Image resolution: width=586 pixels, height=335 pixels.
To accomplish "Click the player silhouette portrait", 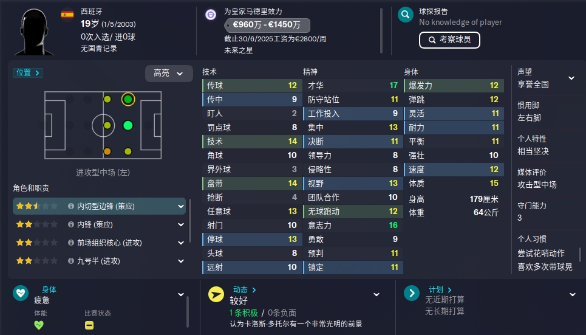I will point(35,32).
